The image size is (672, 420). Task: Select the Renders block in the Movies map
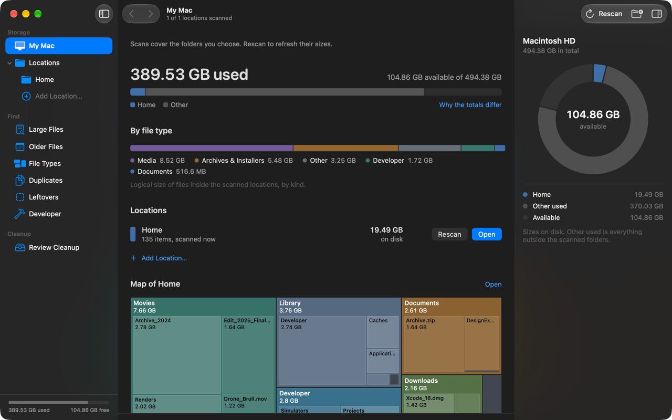[x=176, y=404]
